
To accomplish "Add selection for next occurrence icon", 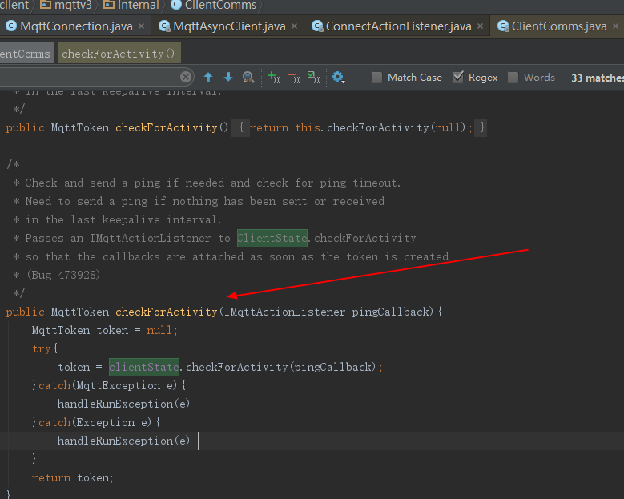I will coord(274,77).
